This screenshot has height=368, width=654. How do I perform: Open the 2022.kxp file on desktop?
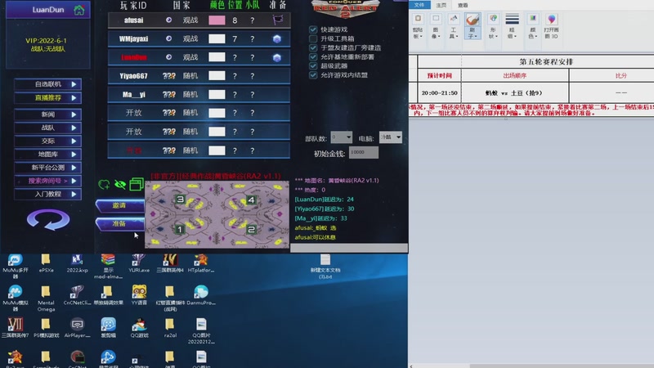click(x=77, y=263)
